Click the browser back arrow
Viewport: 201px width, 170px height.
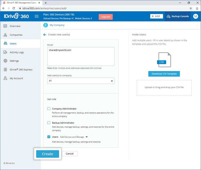pos(4,8)
